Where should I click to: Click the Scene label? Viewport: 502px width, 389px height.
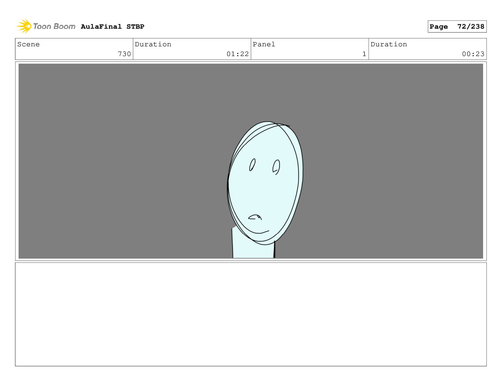(x=28, y=44)
